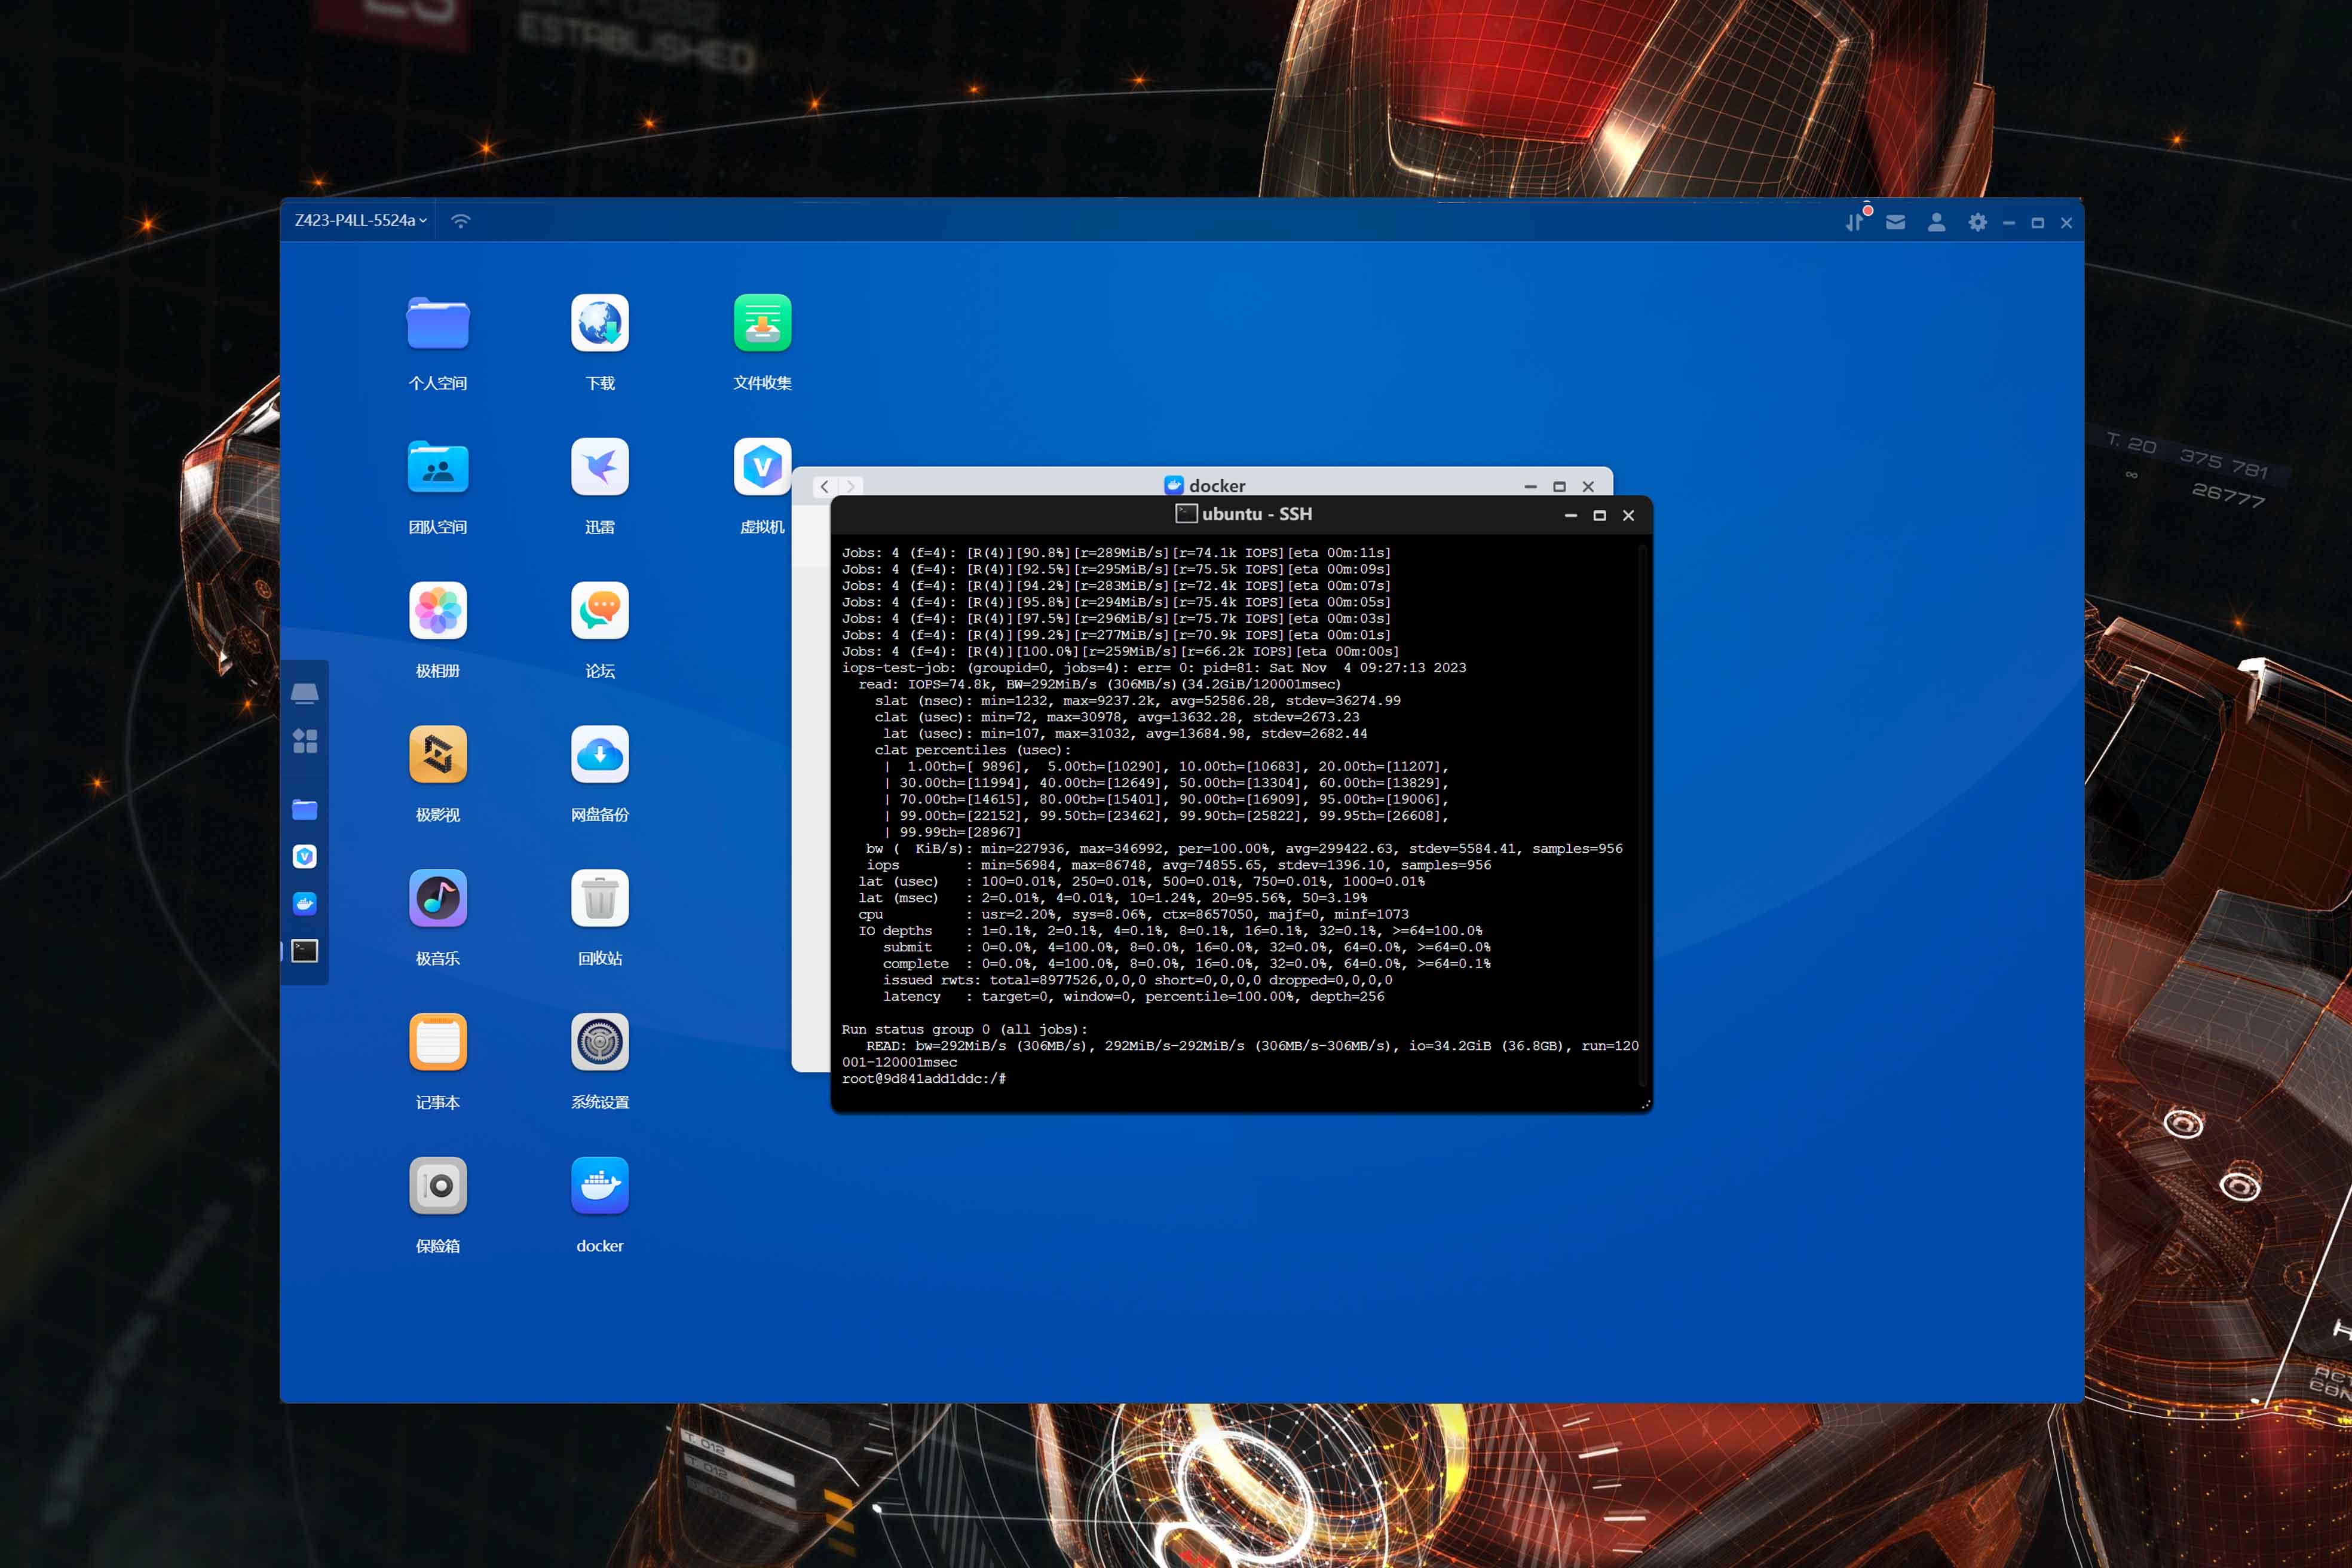Open the 个人空间 folder icon
The height and width of the screenshot is (1568, 2352).
(x=438, y=323)
